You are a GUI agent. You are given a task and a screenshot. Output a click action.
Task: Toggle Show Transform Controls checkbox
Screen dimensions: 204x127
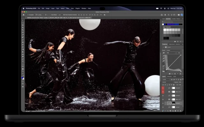(x=64, y=15)
